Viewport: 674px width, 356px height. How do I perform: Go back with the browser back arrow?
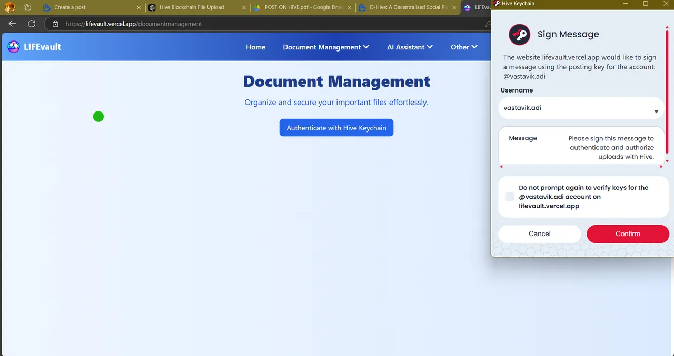[x=12, y=24]
